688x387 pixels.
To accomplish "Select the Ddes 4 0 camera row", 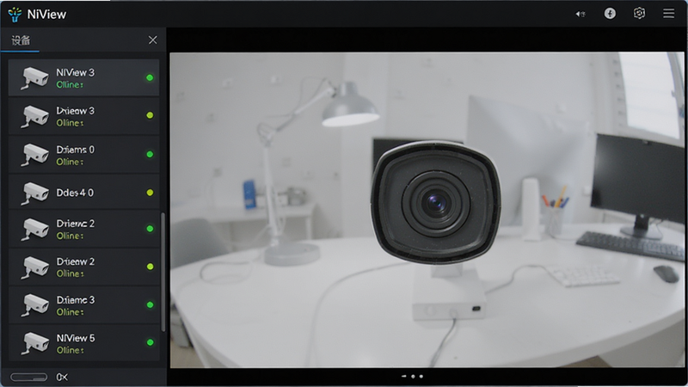I will point(83,192).
